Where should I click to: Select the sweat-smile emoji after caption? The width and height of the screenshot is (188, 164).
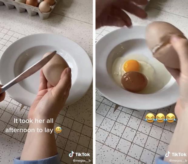(x=59, y=130)
